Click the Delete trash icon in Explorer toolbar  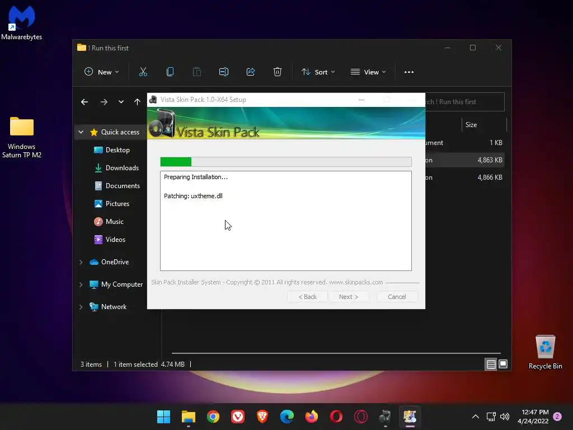coord(278,72)
